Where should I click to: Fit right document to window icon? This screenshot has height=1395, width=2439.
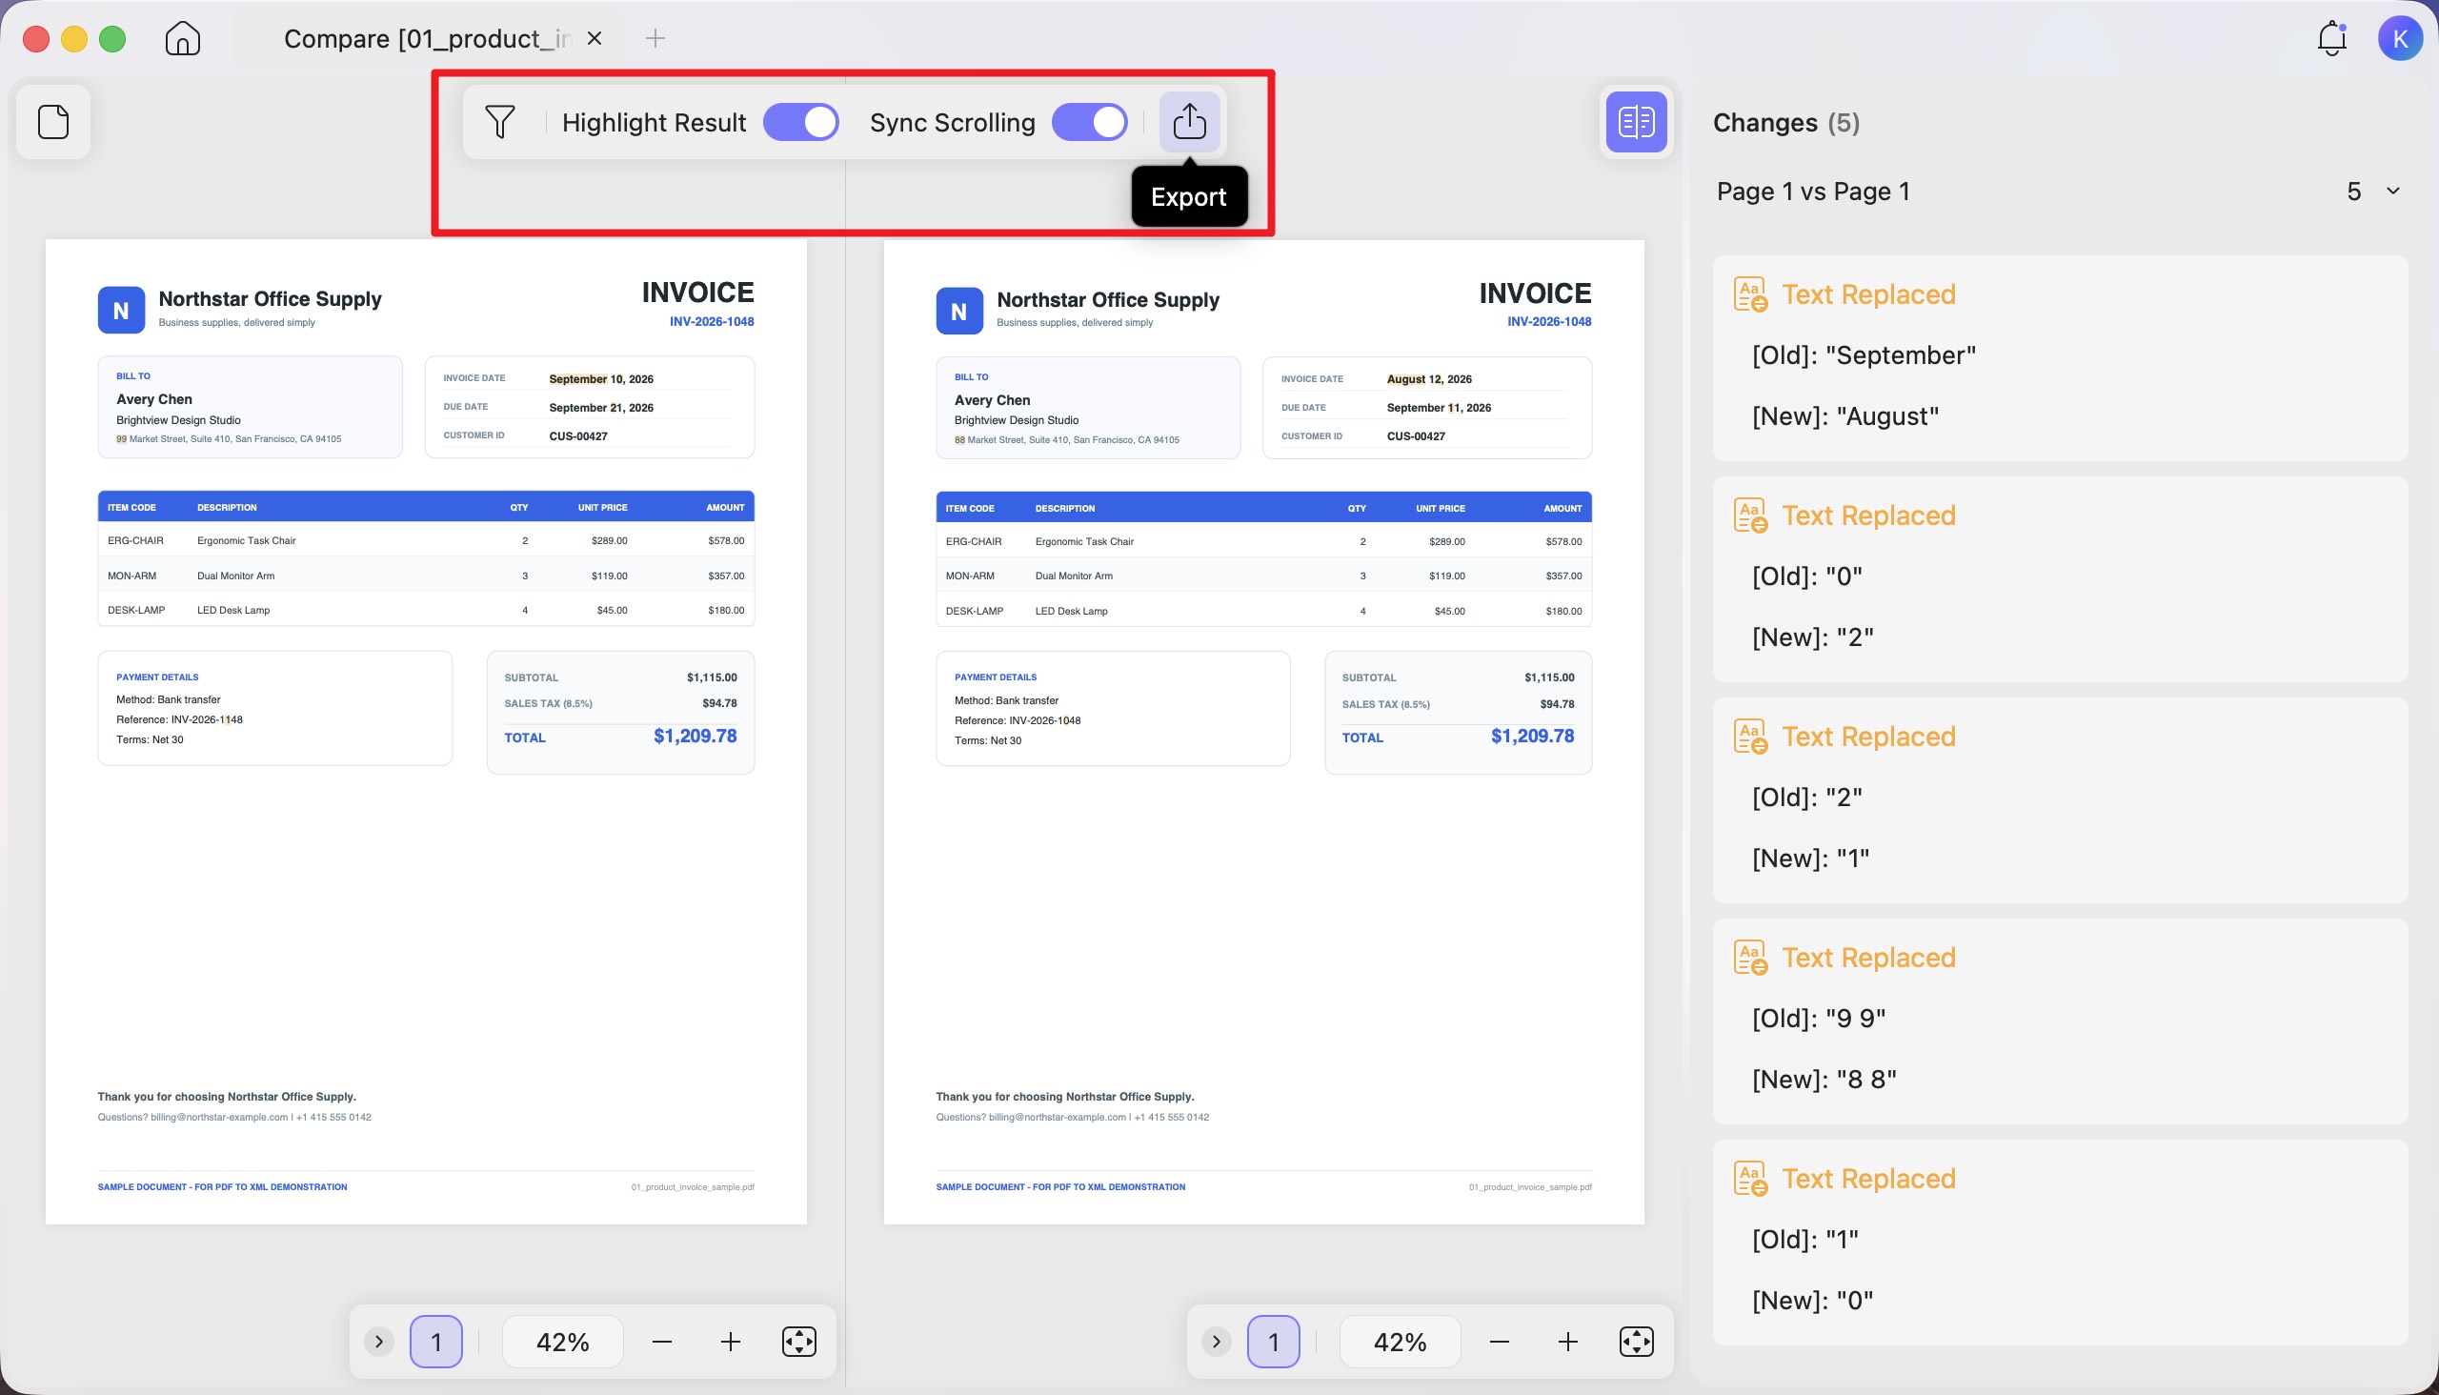[x=1636, y=1342]
